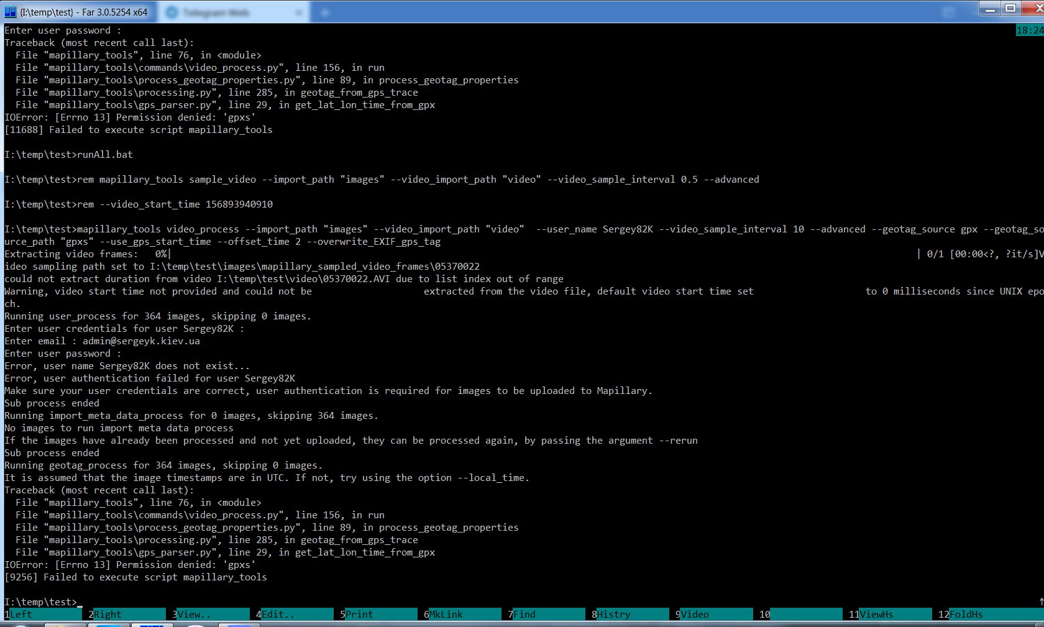The image size is (1044, 627).
Task: Click the 11 ViewHs function key
Action: coord(890,614)
